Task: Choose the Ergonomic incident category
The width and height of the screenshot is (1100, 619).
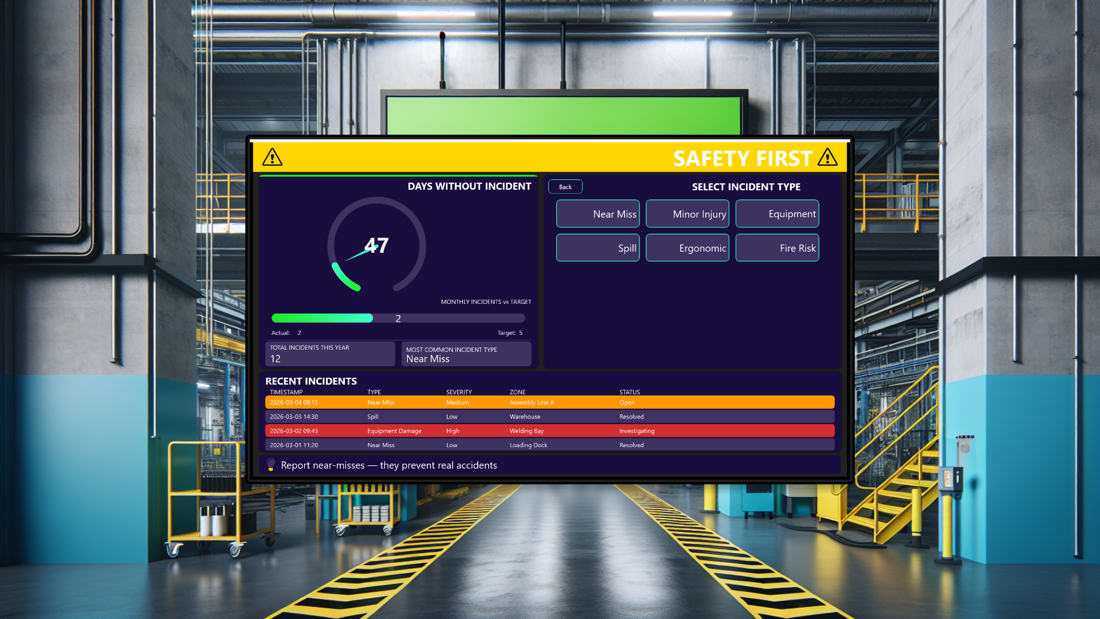Action: pos(687,248)
